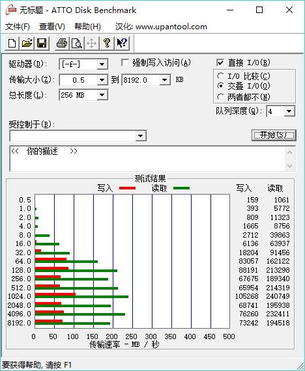The image size is (305, 371).
Task: Expand the 队列深度(Q) dropdown
Action: 289,111
